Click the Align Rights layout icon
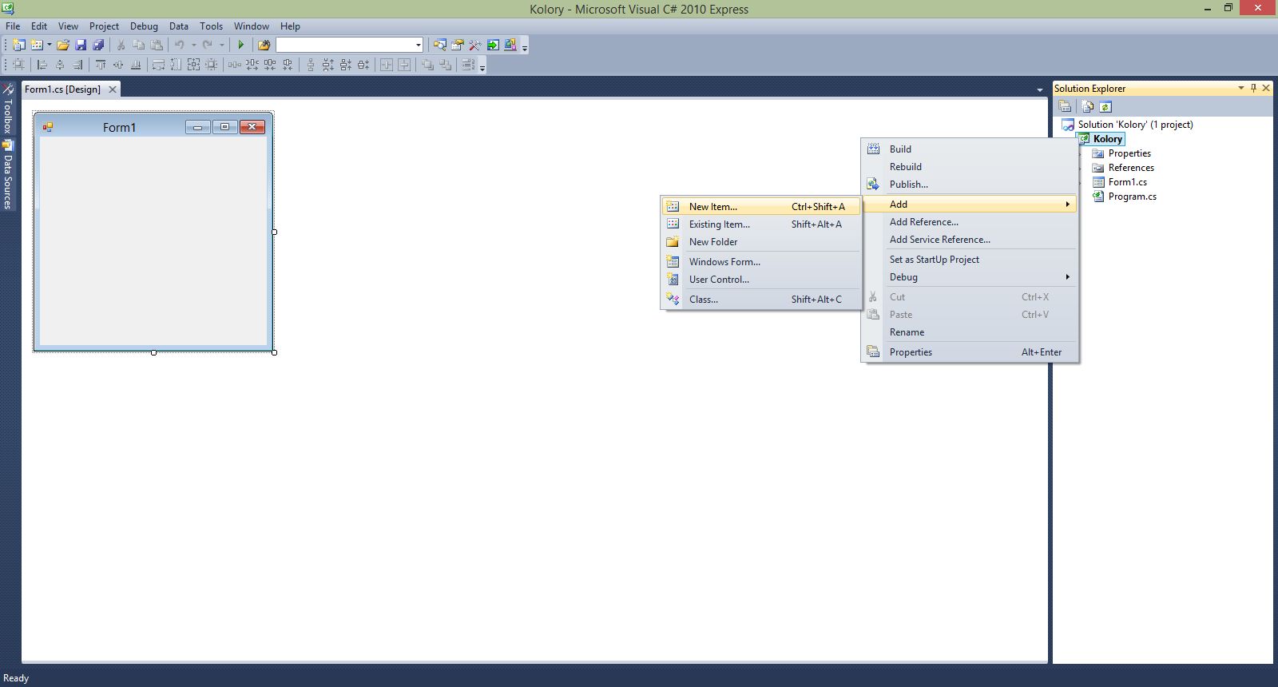Screen dimensions: 1278x687 click(x=77, y=65)
